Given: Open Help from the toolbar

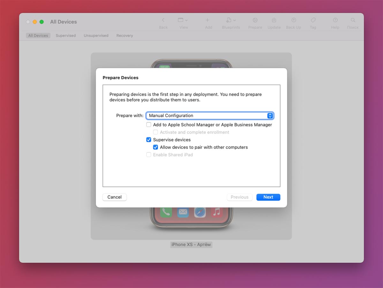Looking at the screenshot, I should tap(335, 20).
